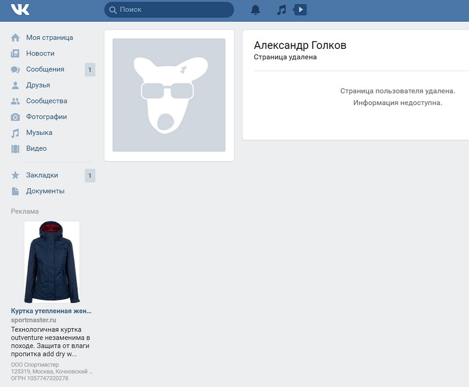The height and width of the screenshot is (387, 469).
Task: Open Сообщества section
Action: 46,101
